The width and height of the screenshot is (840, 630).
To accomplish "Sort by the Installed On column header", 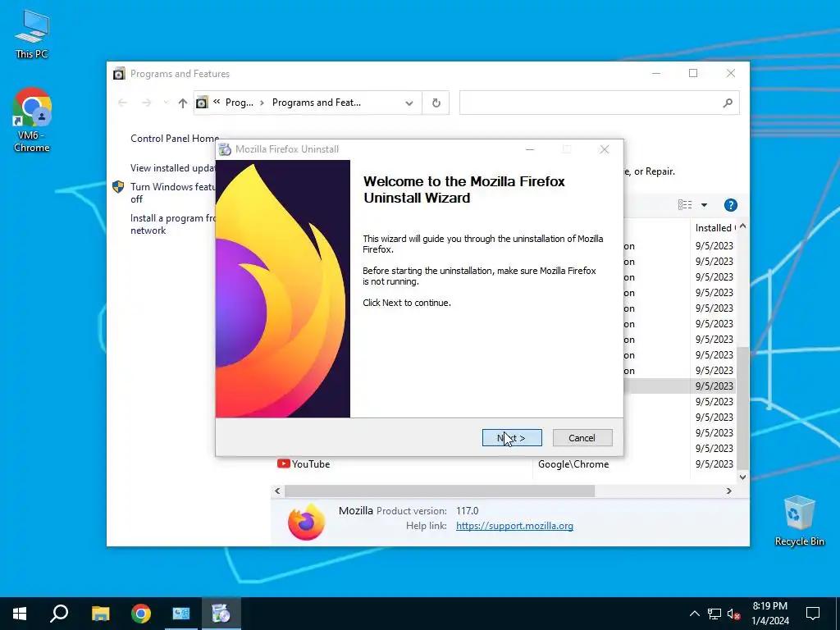I will click(714, 228).
